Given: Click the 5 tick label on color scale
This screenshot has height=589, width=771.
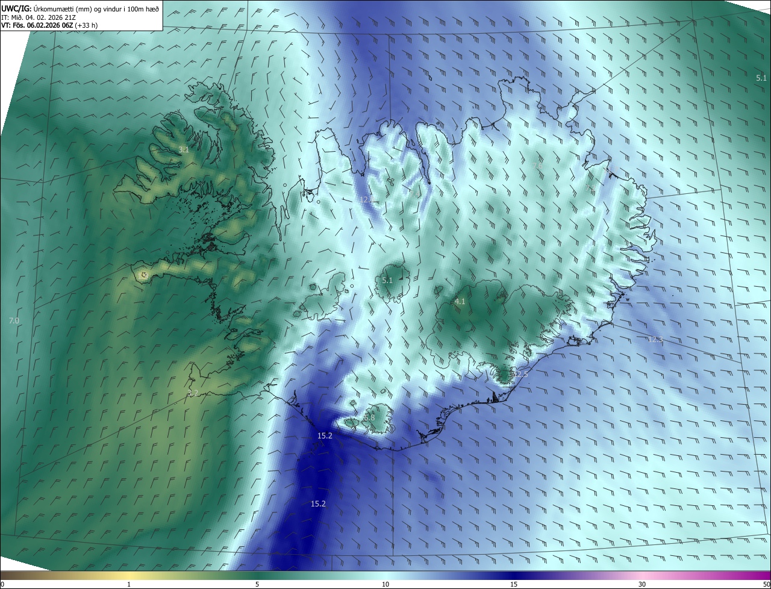Looking at the screenshot, I should point(257,585).
